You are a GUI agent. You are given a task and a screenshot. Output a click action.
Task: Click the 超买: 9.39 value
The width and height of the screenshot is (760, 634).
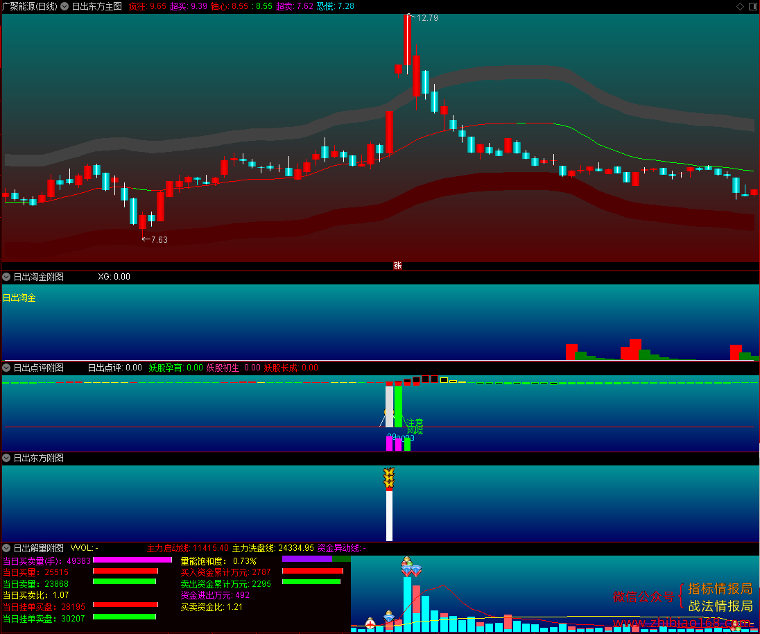tap(188, 6)
